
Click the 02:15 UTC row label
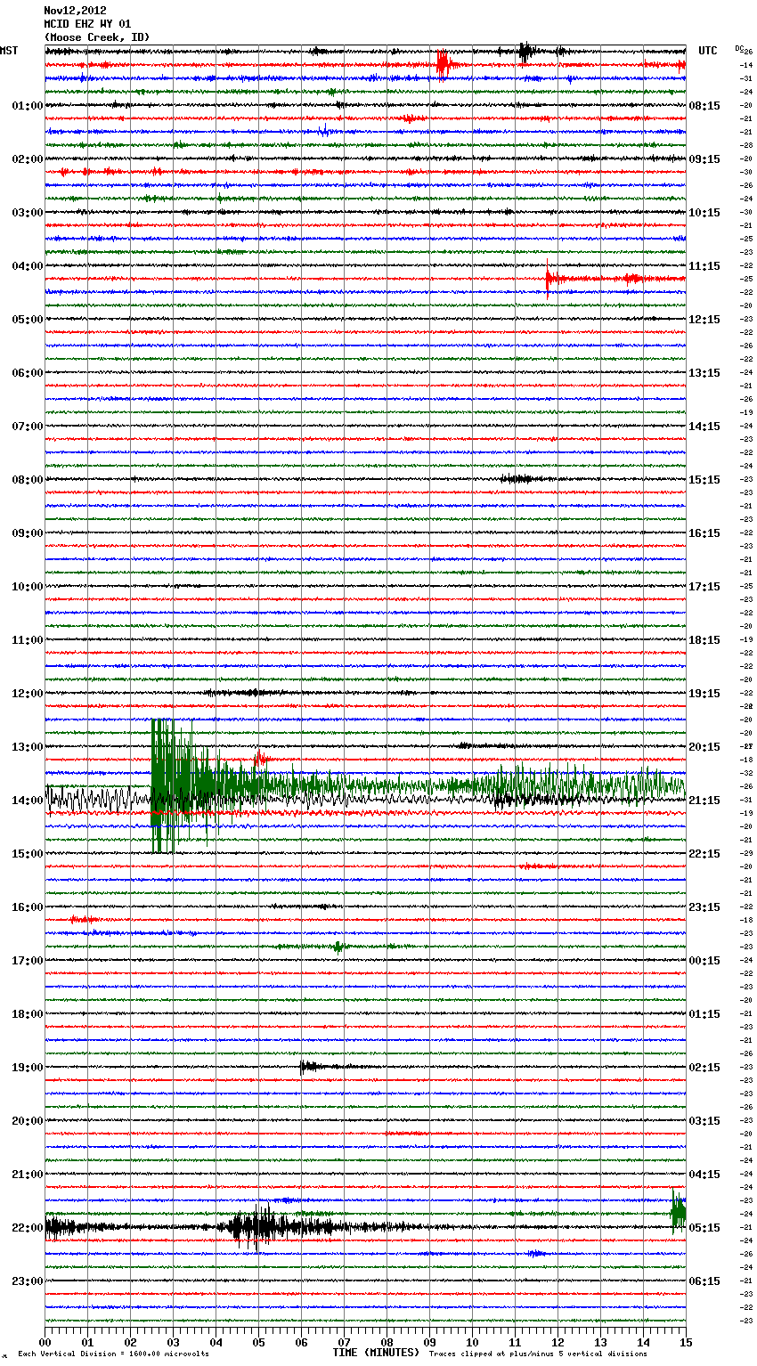pos(704,1068)
